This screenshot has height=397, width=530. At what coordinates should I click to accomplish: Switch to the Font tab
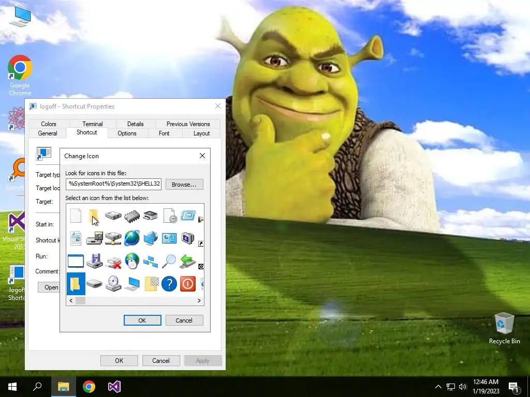(164, 133)
